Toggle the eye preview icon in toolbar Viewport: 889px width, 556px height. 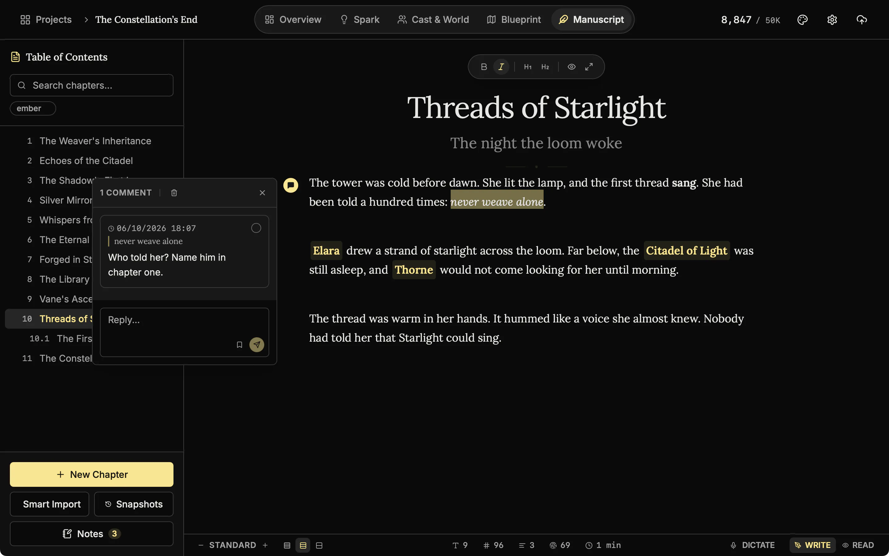pos(572,67)
